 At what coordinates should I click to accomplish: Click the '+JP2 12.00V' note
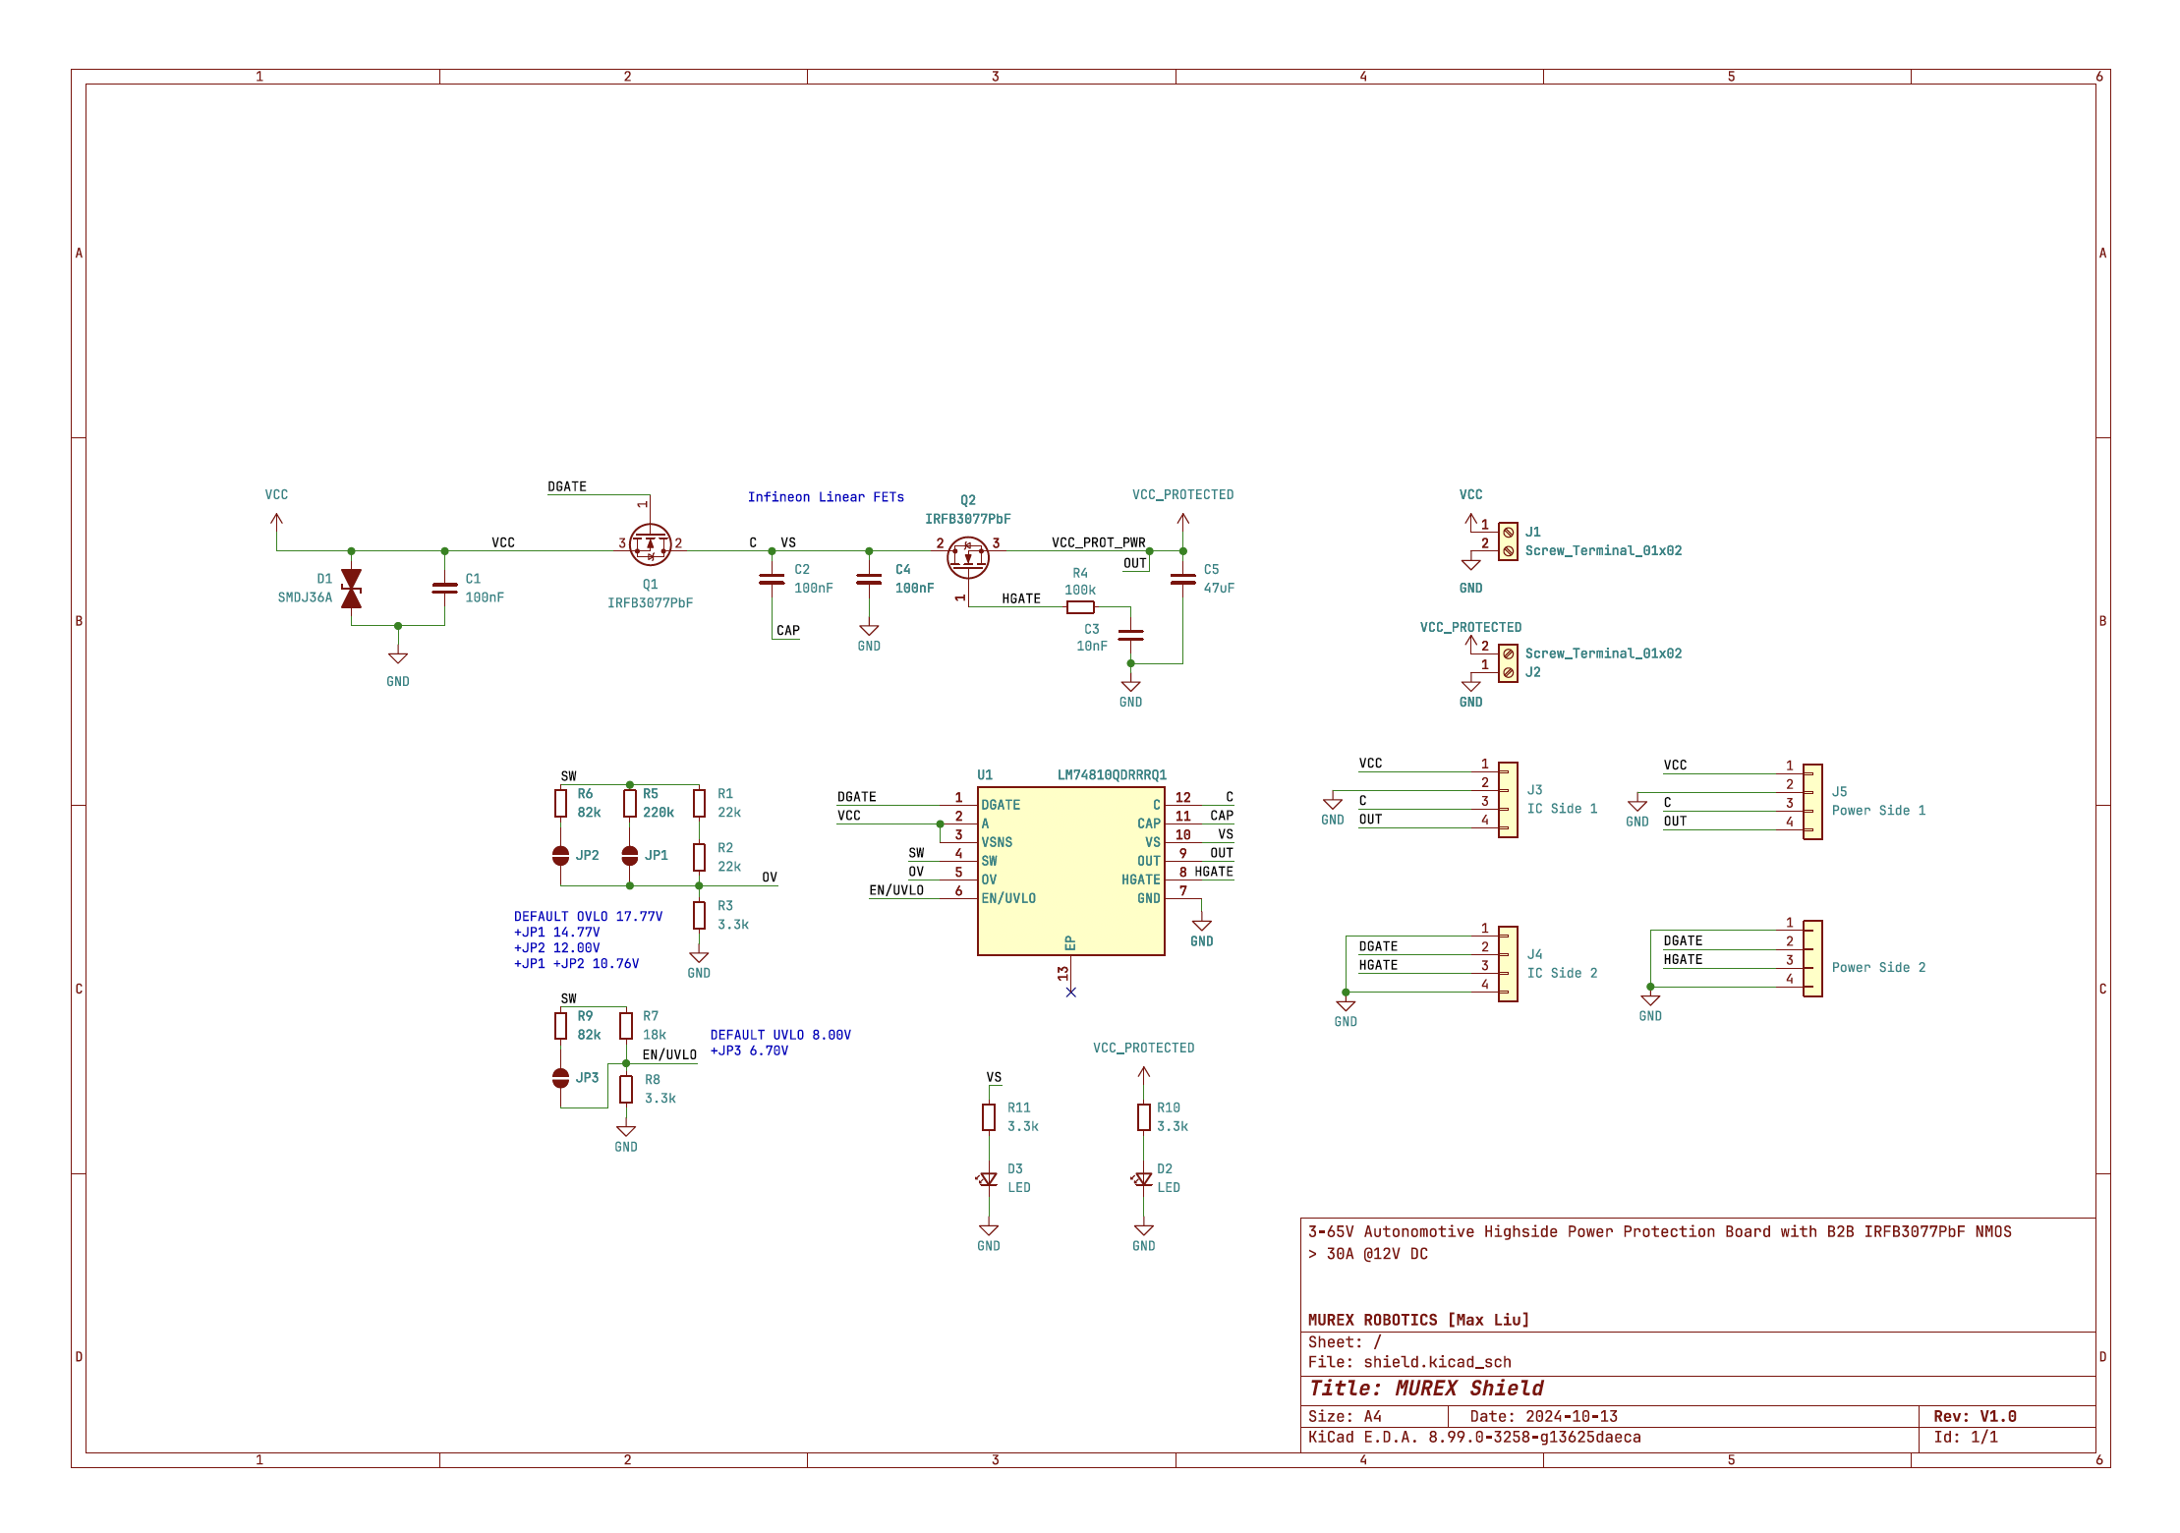pyautogui.click(x=556, y=948)
